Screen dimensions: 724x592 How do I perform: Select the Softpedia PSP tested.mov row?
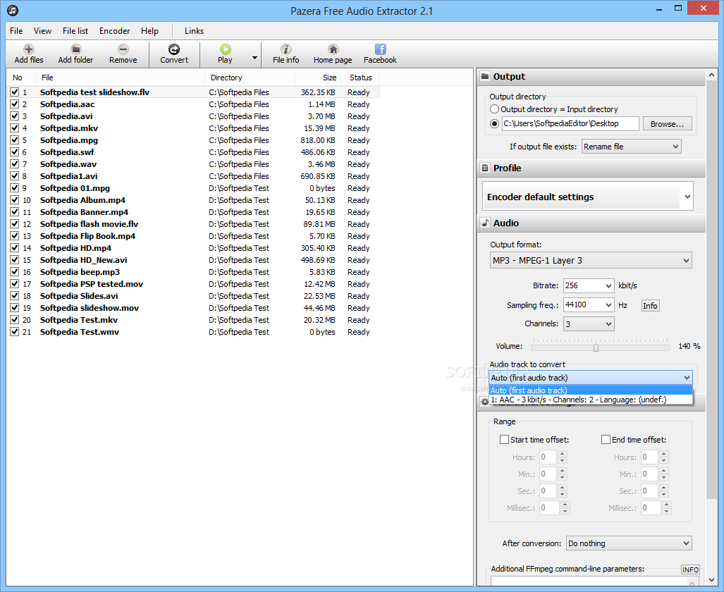194,284
